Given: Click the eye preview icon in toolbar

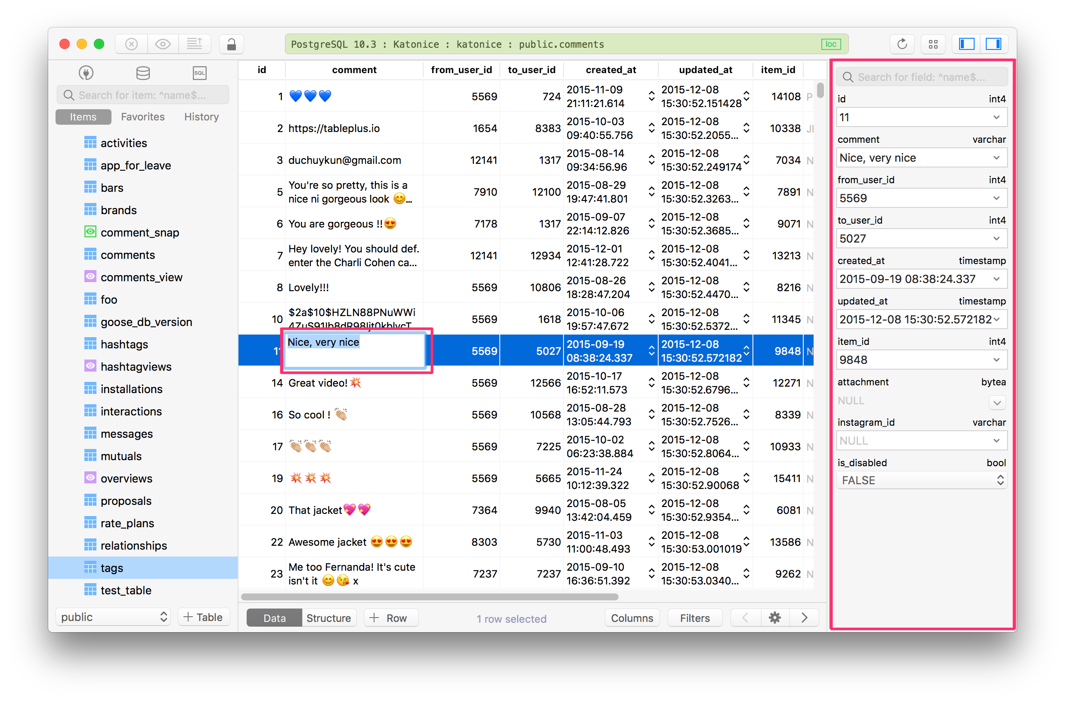Looking at the screenshot, I should click(x=163, y=44).
